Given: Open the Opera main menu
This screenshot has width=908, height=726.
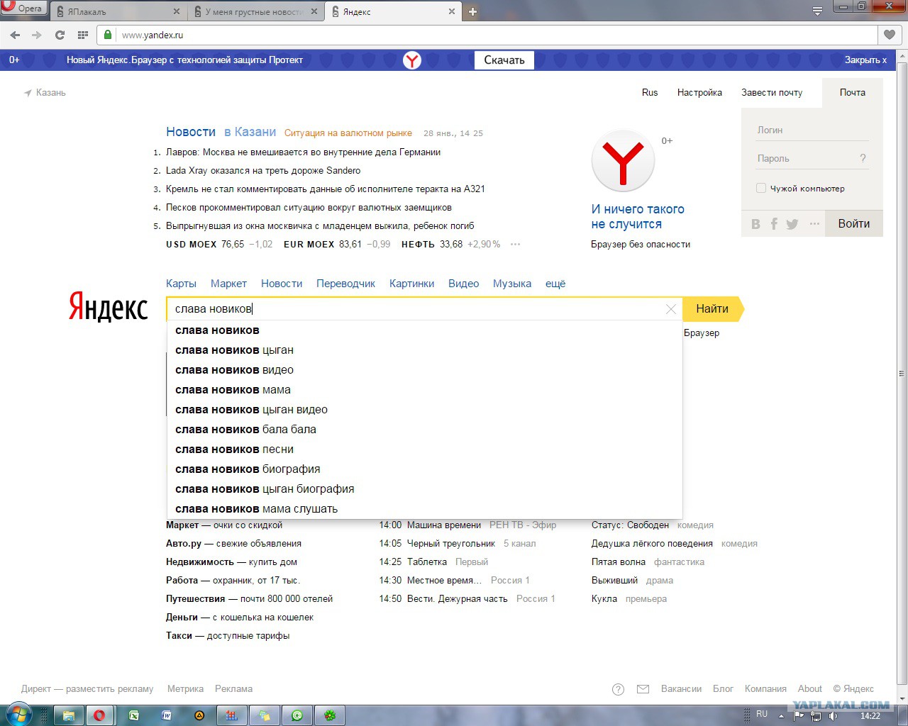Looking at the screenshot, I should (23, 8).
